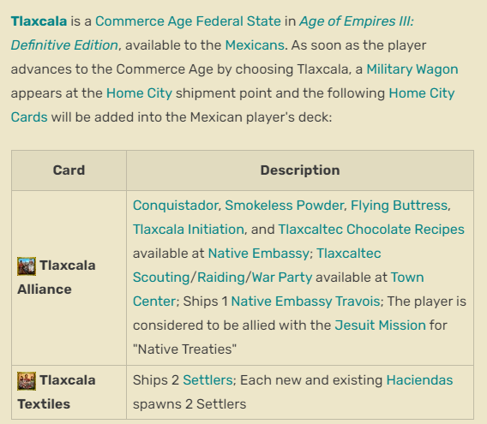Follow the Flying Buttress link
Screen dimensions: 487x424
pyautogui.click(x=399, y=206)
